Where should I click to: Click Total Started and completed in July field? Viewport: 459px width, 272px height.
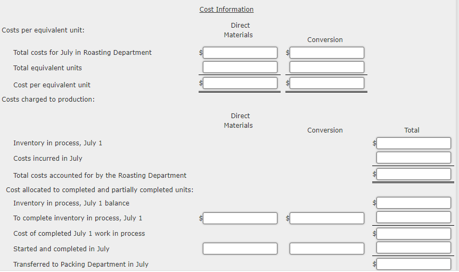coord(414,248)
